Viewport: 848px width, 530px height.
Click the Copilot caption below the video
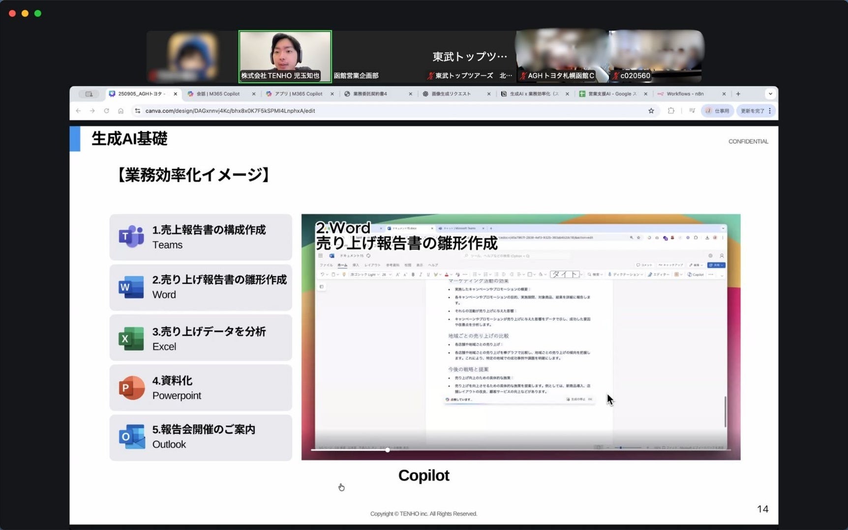424,475
